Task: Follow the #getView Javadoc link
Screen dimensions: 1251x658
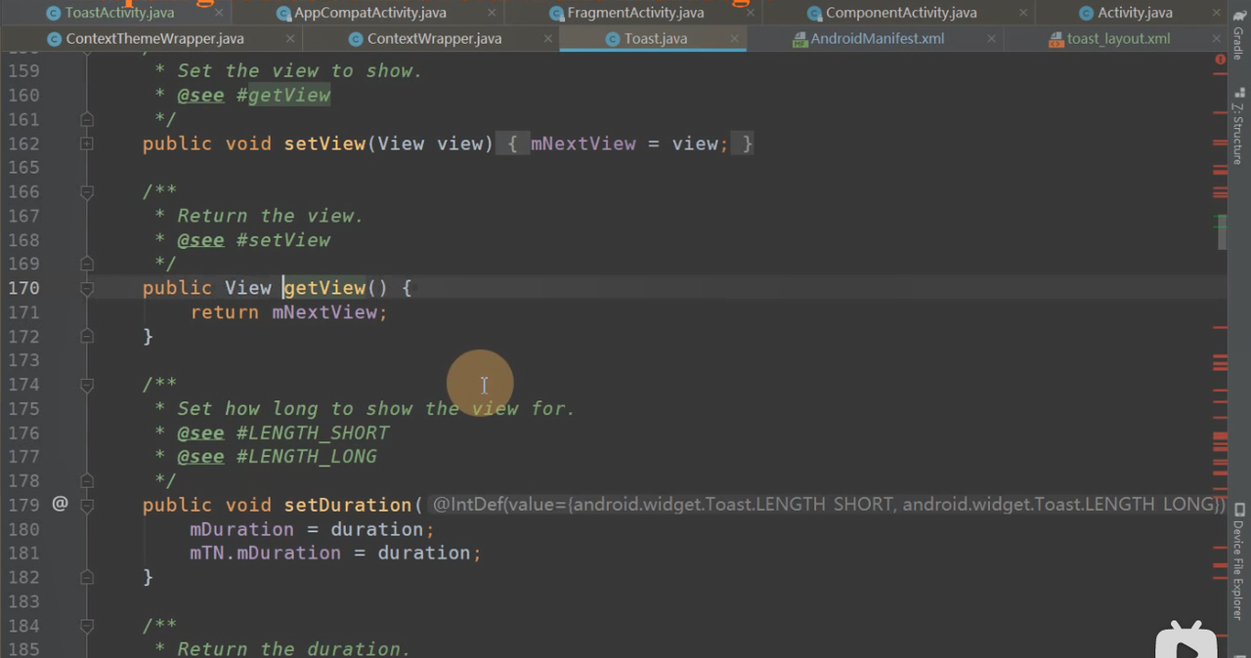Action: pyautogui.click(x=283, y=96)
